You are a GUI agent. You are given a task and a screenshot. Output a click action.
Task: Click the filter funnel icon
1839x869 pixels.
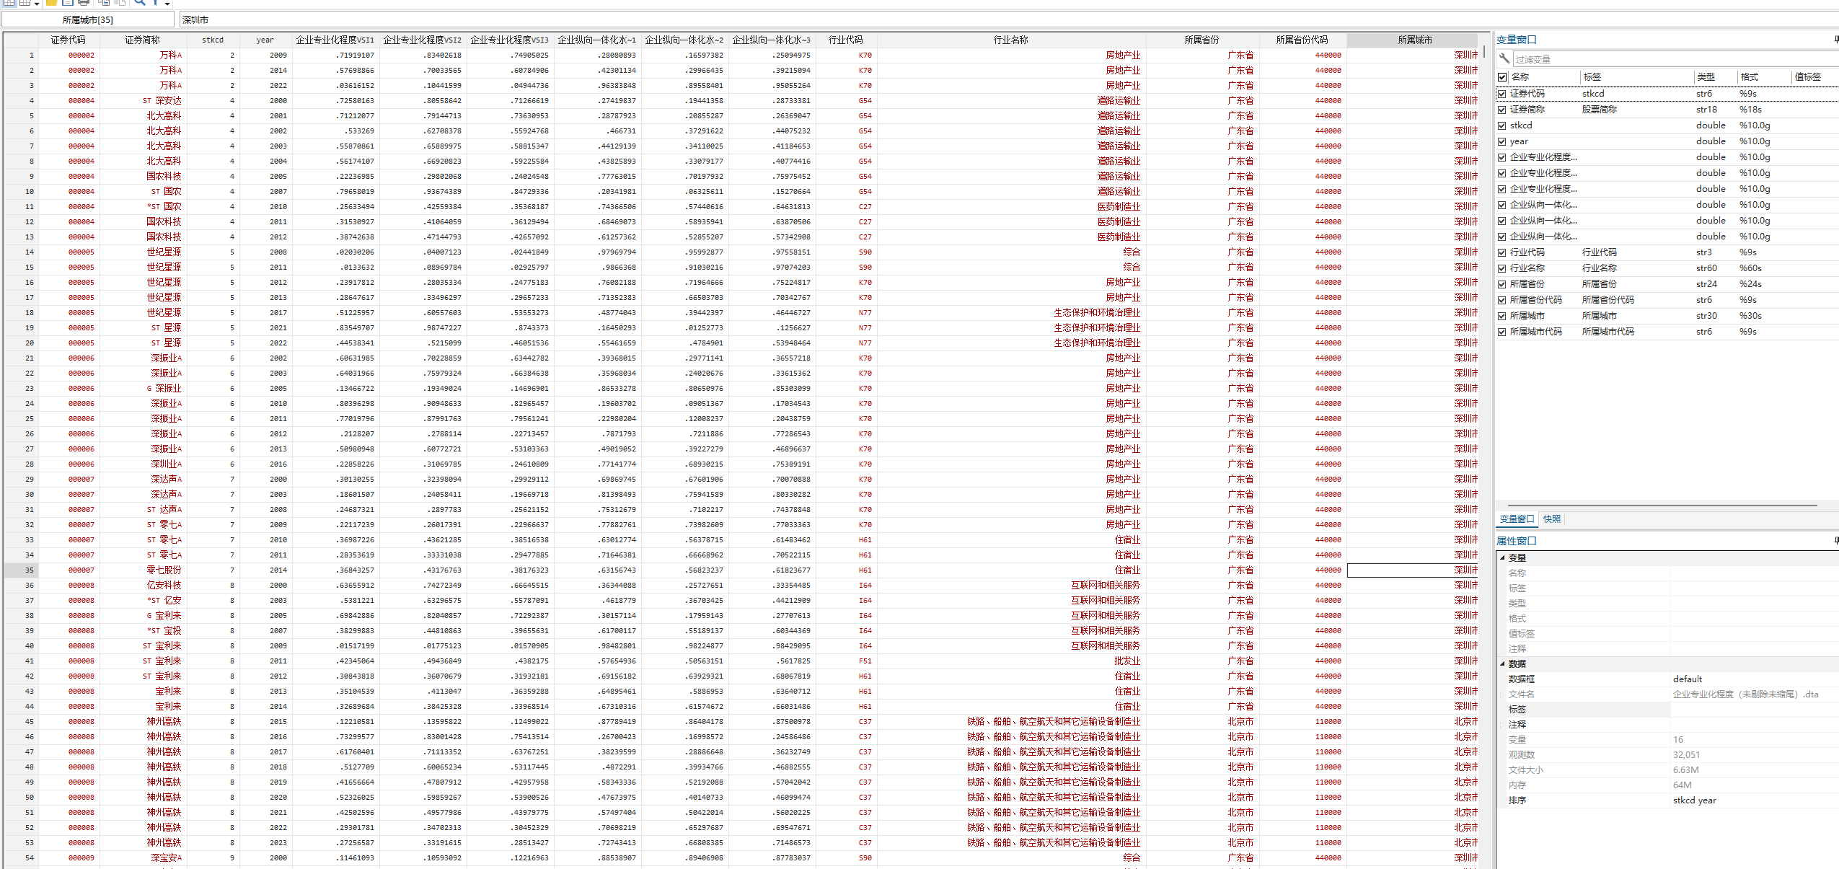click(x=155, y=2)
